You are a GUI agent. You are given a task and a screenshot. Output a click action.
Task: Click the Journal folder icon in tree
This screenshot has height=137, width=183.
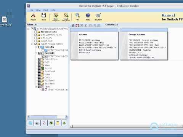click(42, 68)
